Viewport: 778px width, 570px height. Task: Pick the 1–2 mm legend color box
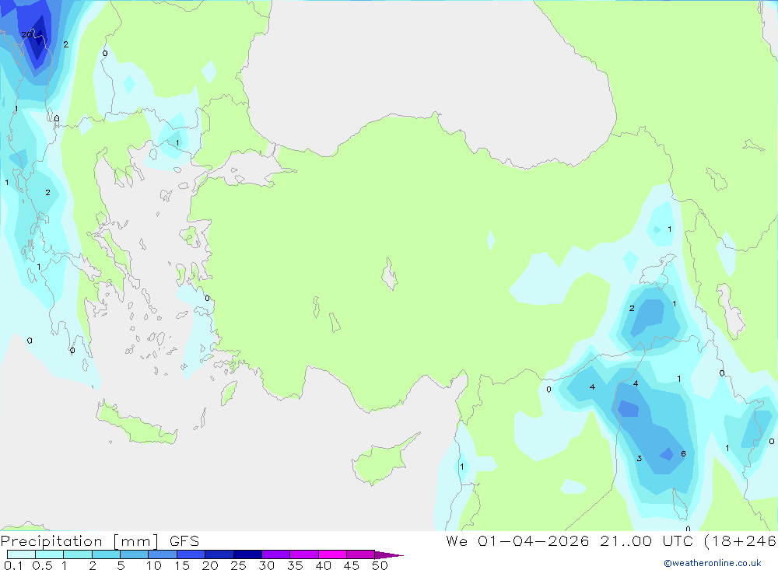click(x=78, y=554)
